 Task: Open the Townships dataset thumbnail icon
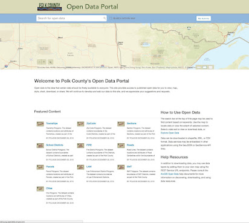pos(40,124)
